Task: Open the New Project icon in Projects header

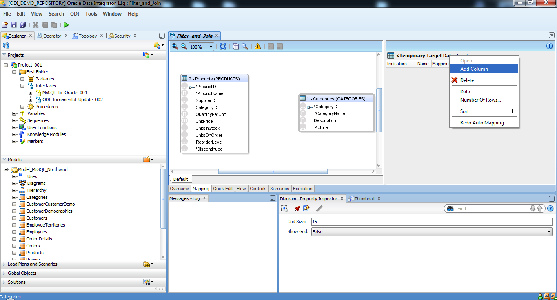Action: [146, 55]
